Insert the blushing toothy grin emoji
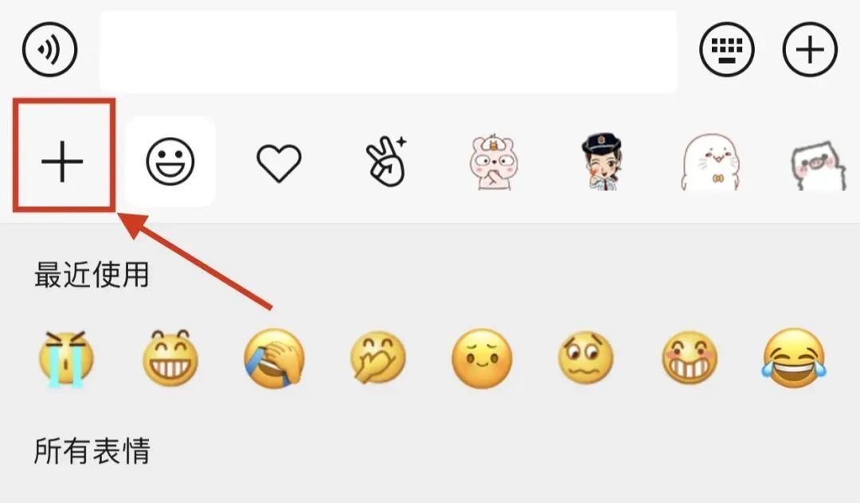The height and width of the screenshot is (503, 860). point(690,358)
